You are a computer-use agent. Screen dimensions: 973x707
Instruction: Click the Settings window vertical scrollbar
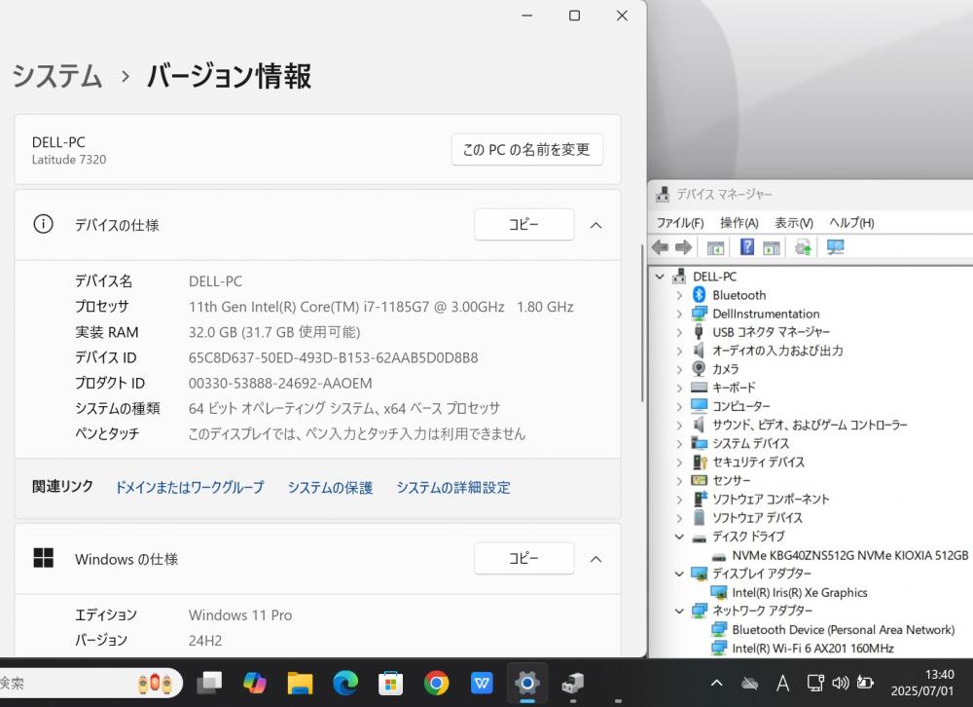(x=641, y=323)
